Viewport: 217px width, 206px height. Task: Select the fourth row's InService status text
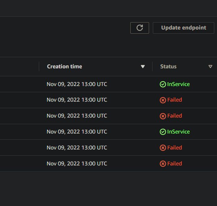pos(179,132)
